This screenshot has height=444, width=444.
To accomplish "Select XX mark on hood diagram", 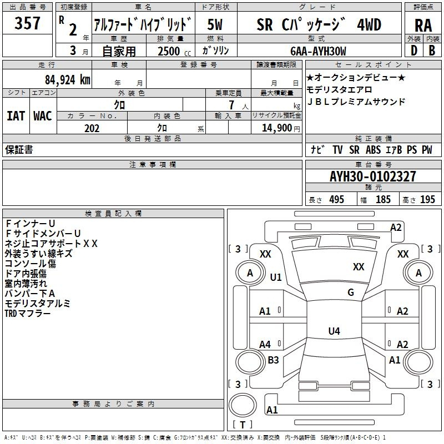I will tap(359, 267).
